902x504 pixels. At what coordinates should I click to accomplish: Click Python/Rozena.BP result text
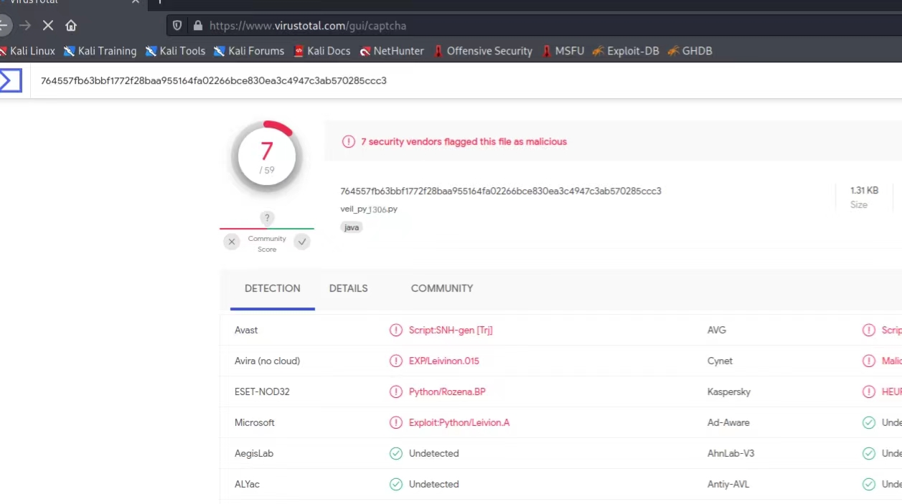(447, 391)
